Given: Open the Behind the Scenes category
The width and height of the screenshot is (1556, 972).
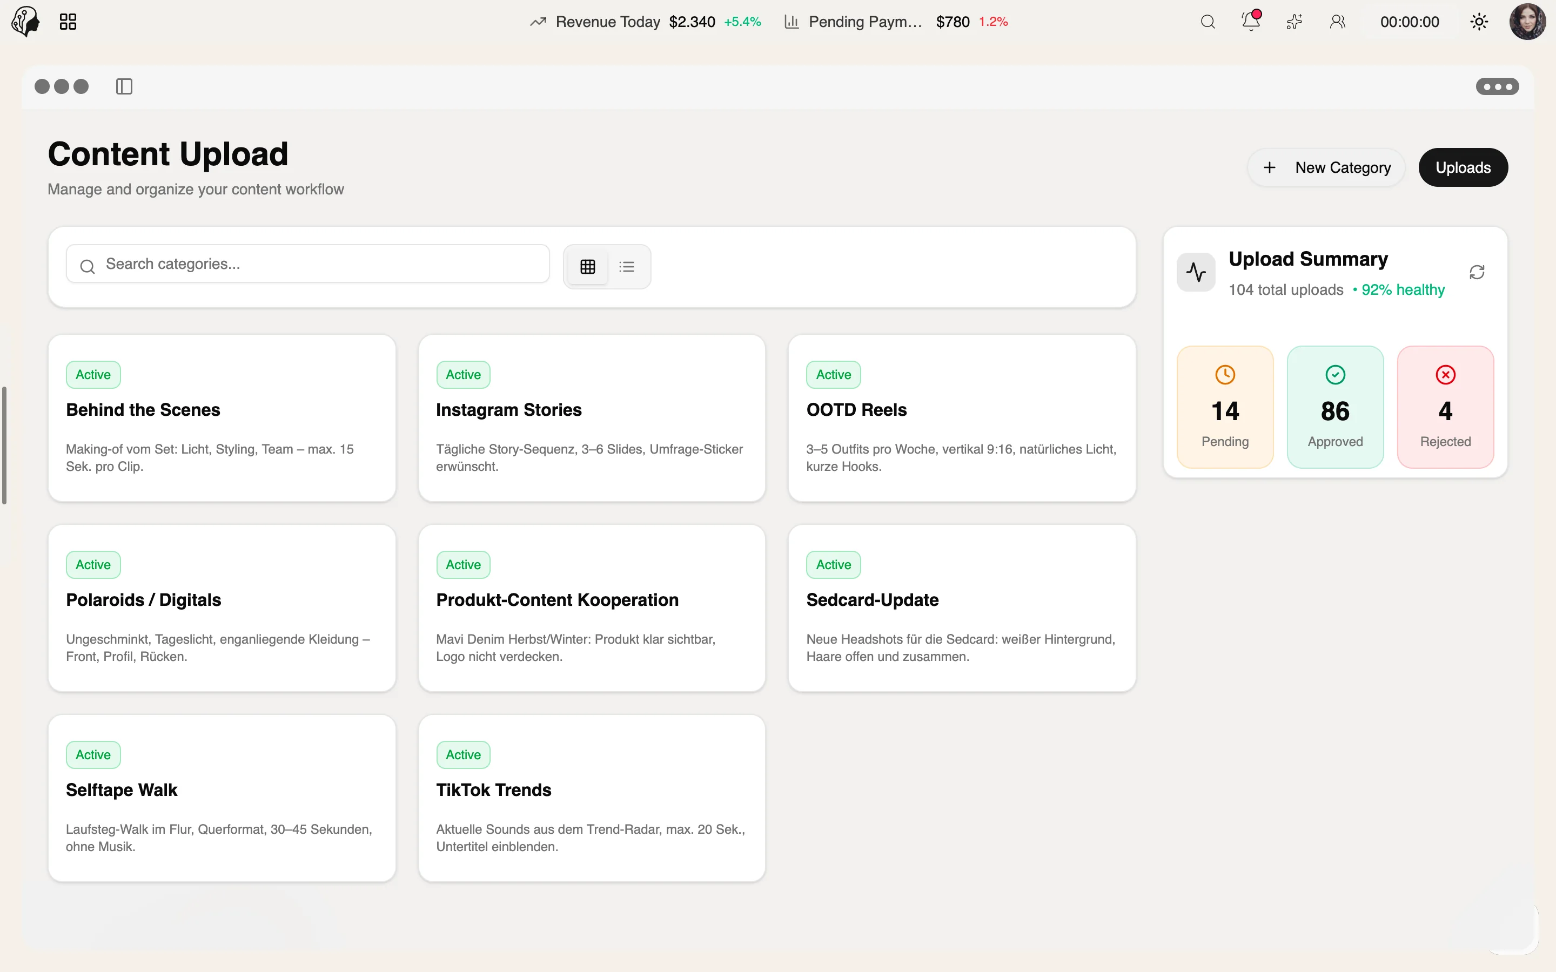Looking at the screenshot, I should tap(222, 418).
